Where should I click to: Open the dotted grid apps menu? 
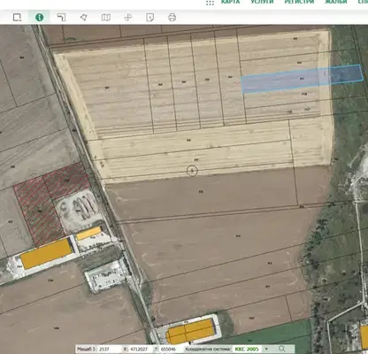pos(210,3)
